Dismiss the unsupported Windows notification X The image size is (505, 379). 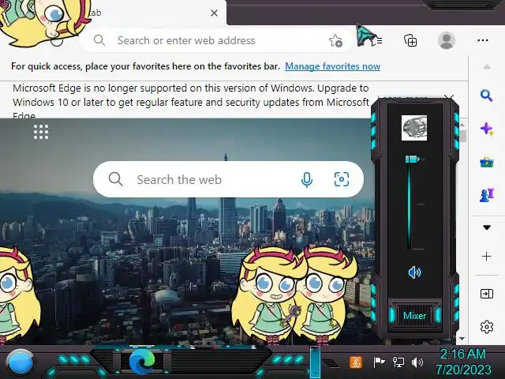[449, 98]
